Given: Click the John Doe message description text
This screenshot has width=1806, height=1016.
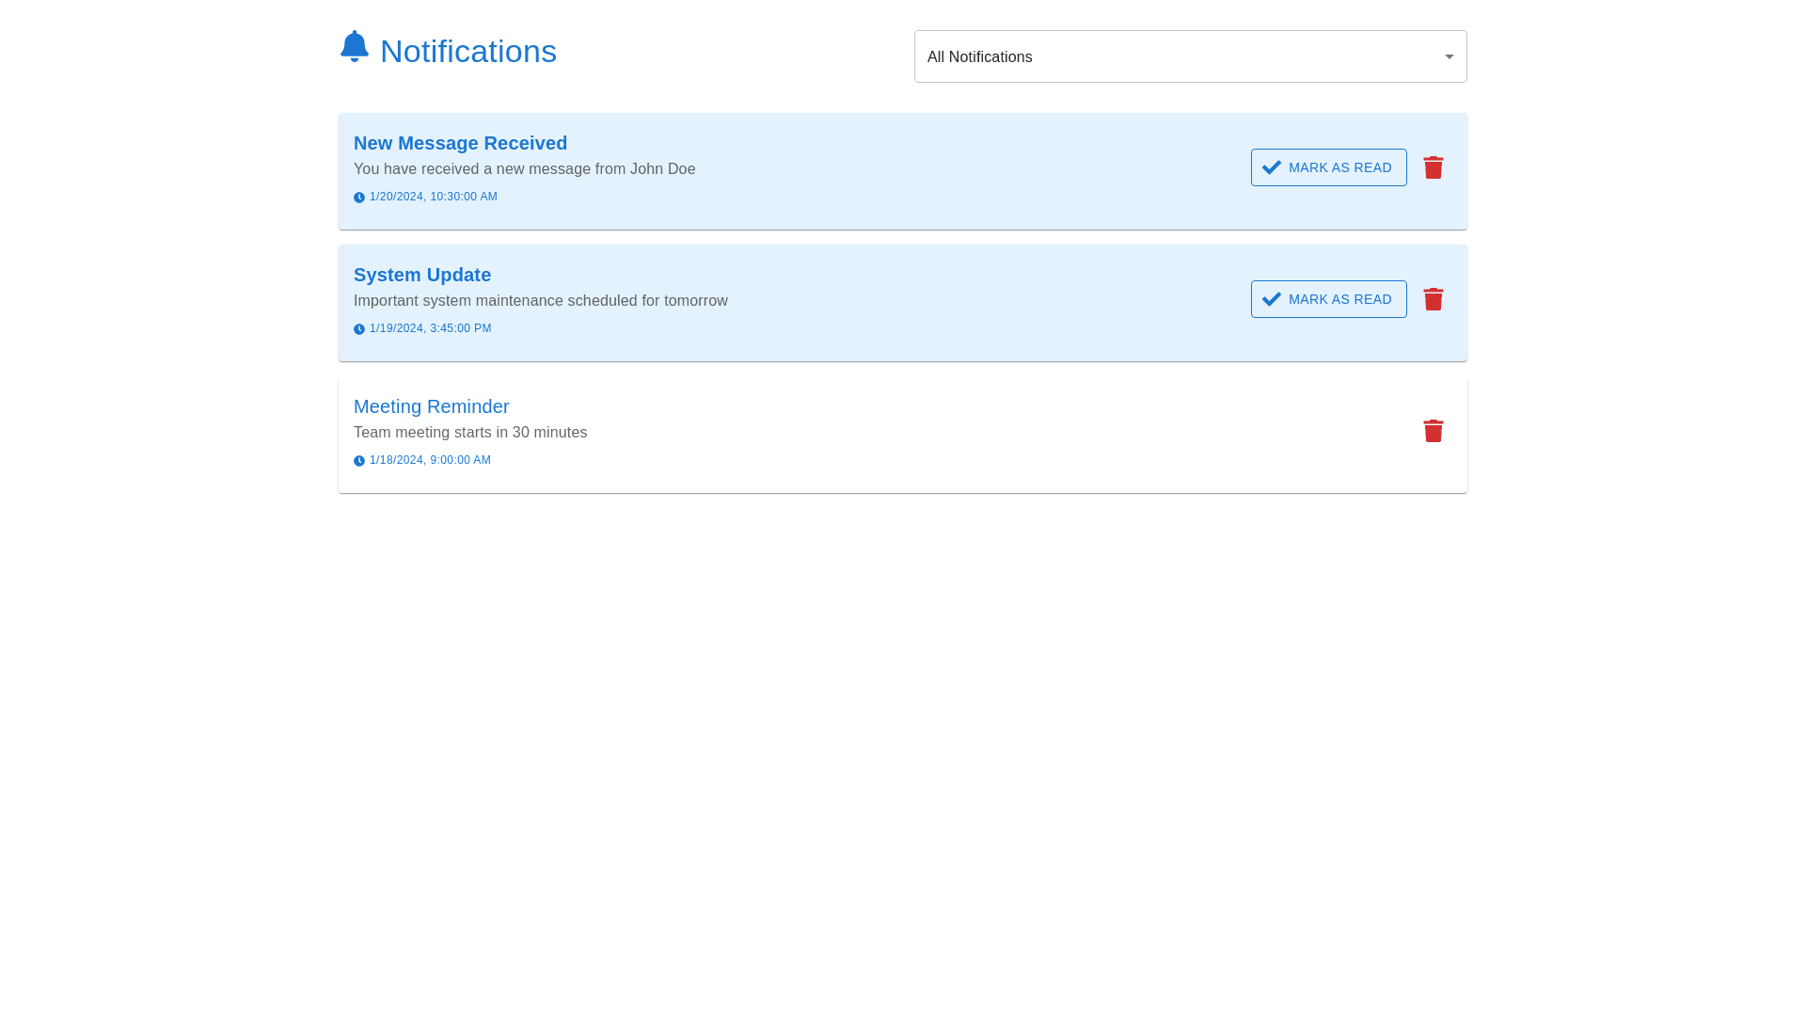Looking at the screenshot, I should (524, 169).
